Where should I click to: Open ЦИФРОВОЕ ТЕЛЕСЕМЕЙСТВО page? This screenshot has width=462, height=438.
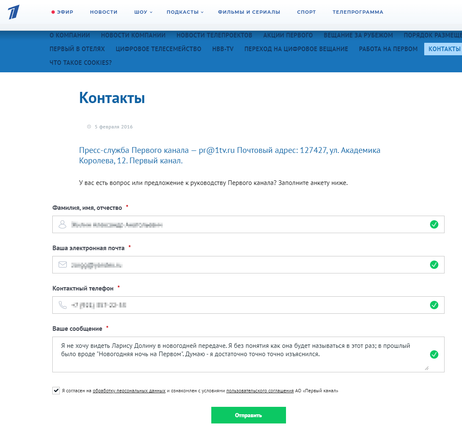(x=159, y=49)
